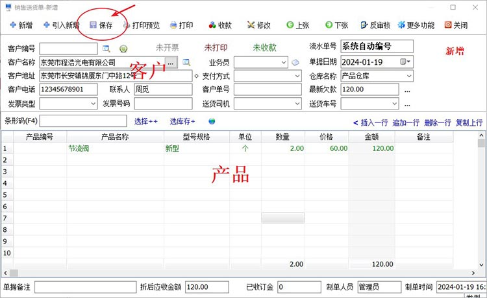The height and width of the screenshot is (298, 487).
Task: Click the 选库存+ link
Action: 182,121
